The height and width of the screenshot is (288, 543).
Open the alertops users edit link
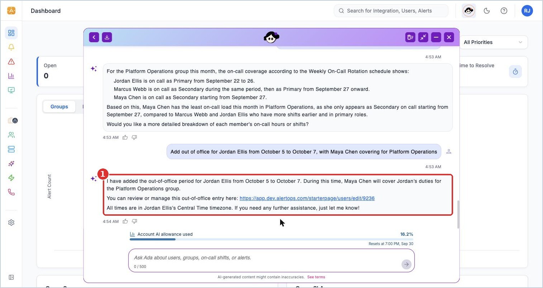click(307, 198)
